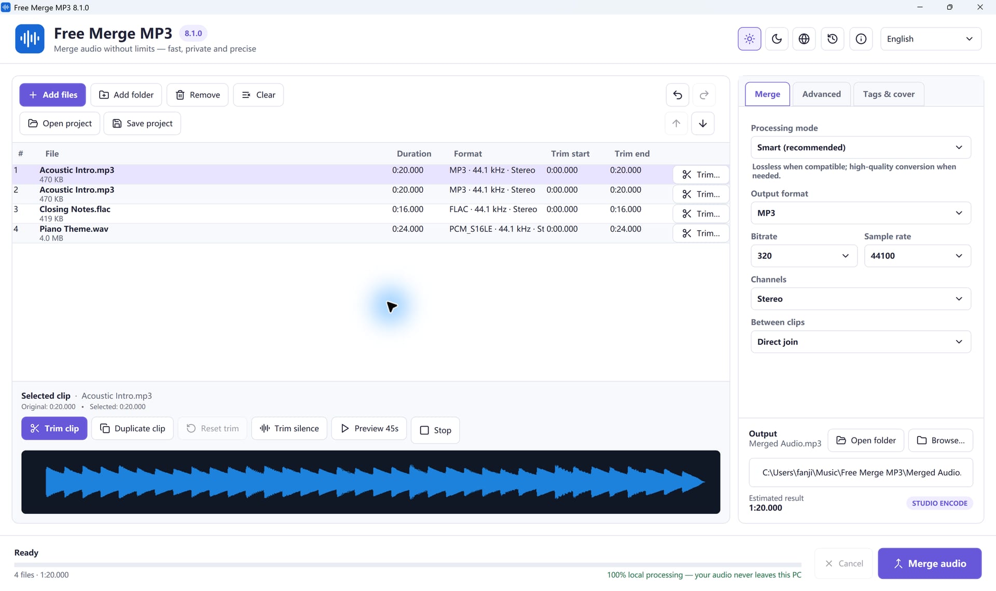Add files to the merge list
The height and width of the screenshot is (591, 996).
(52, 95)
